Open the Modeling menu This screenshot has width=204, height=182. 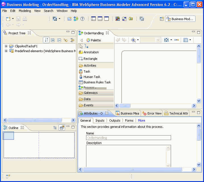(x=25, y=11)
